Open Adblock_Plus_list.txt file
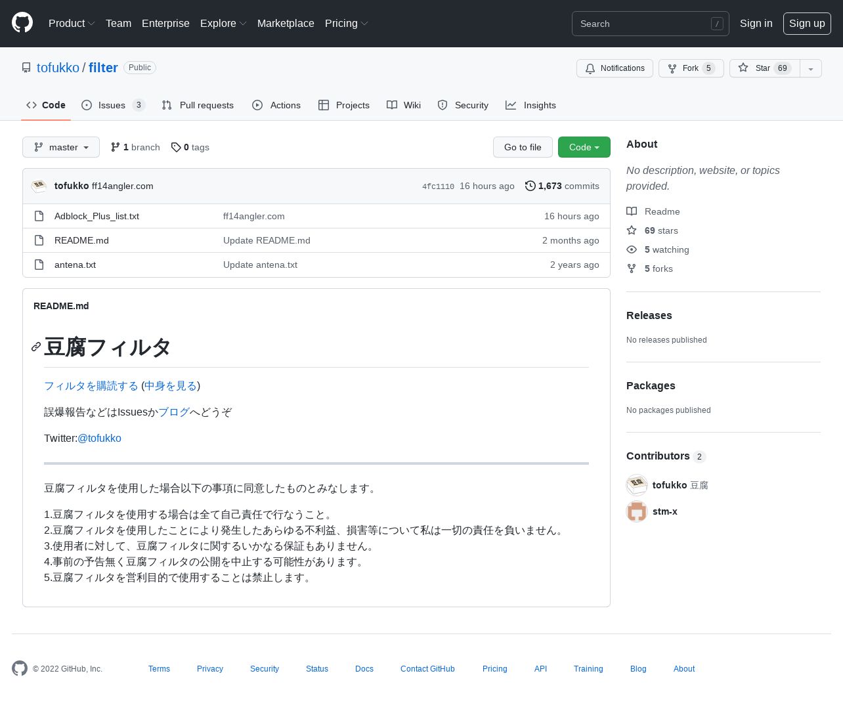843x709 pixels. (x=97, y=216)
